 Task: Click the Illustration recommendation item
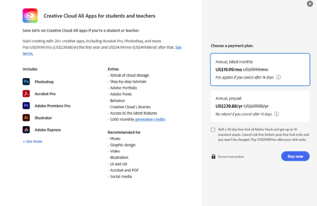coord(119,158)
